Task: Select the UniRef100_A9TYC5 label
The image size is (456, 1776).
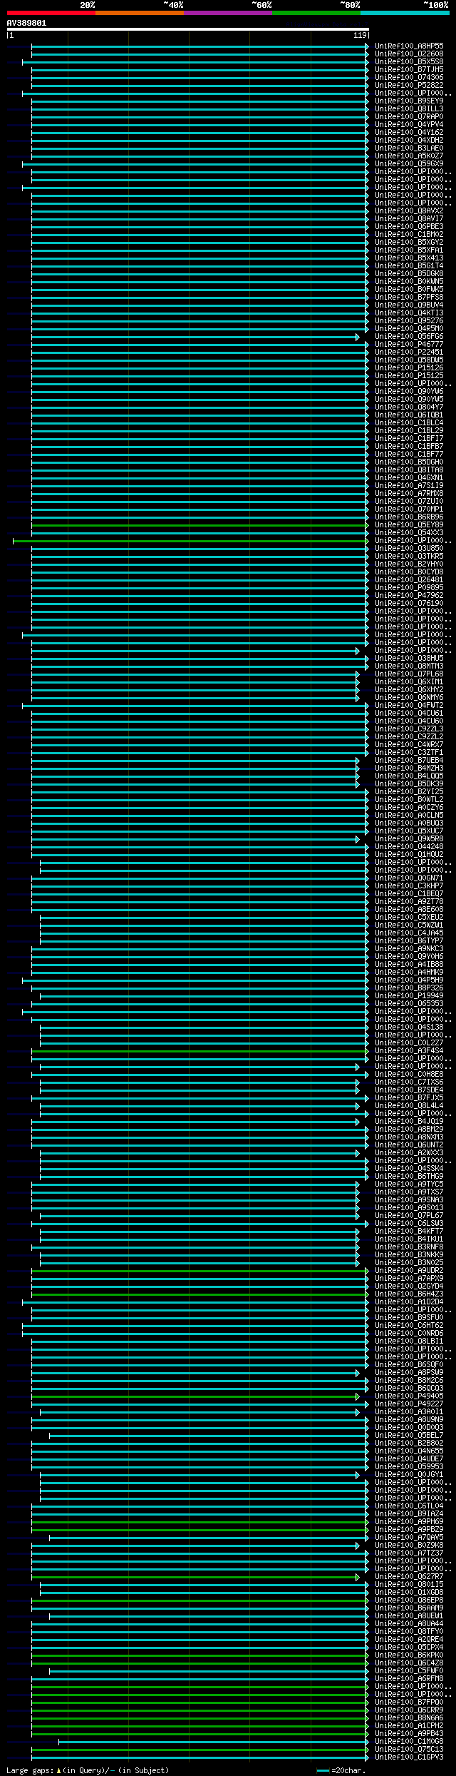Action: [x=409, y=1184]
